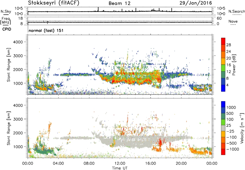Click the dotted line sample under Nave
The width and height of the screenshot is (245, 170).
(x=233, y=25)
